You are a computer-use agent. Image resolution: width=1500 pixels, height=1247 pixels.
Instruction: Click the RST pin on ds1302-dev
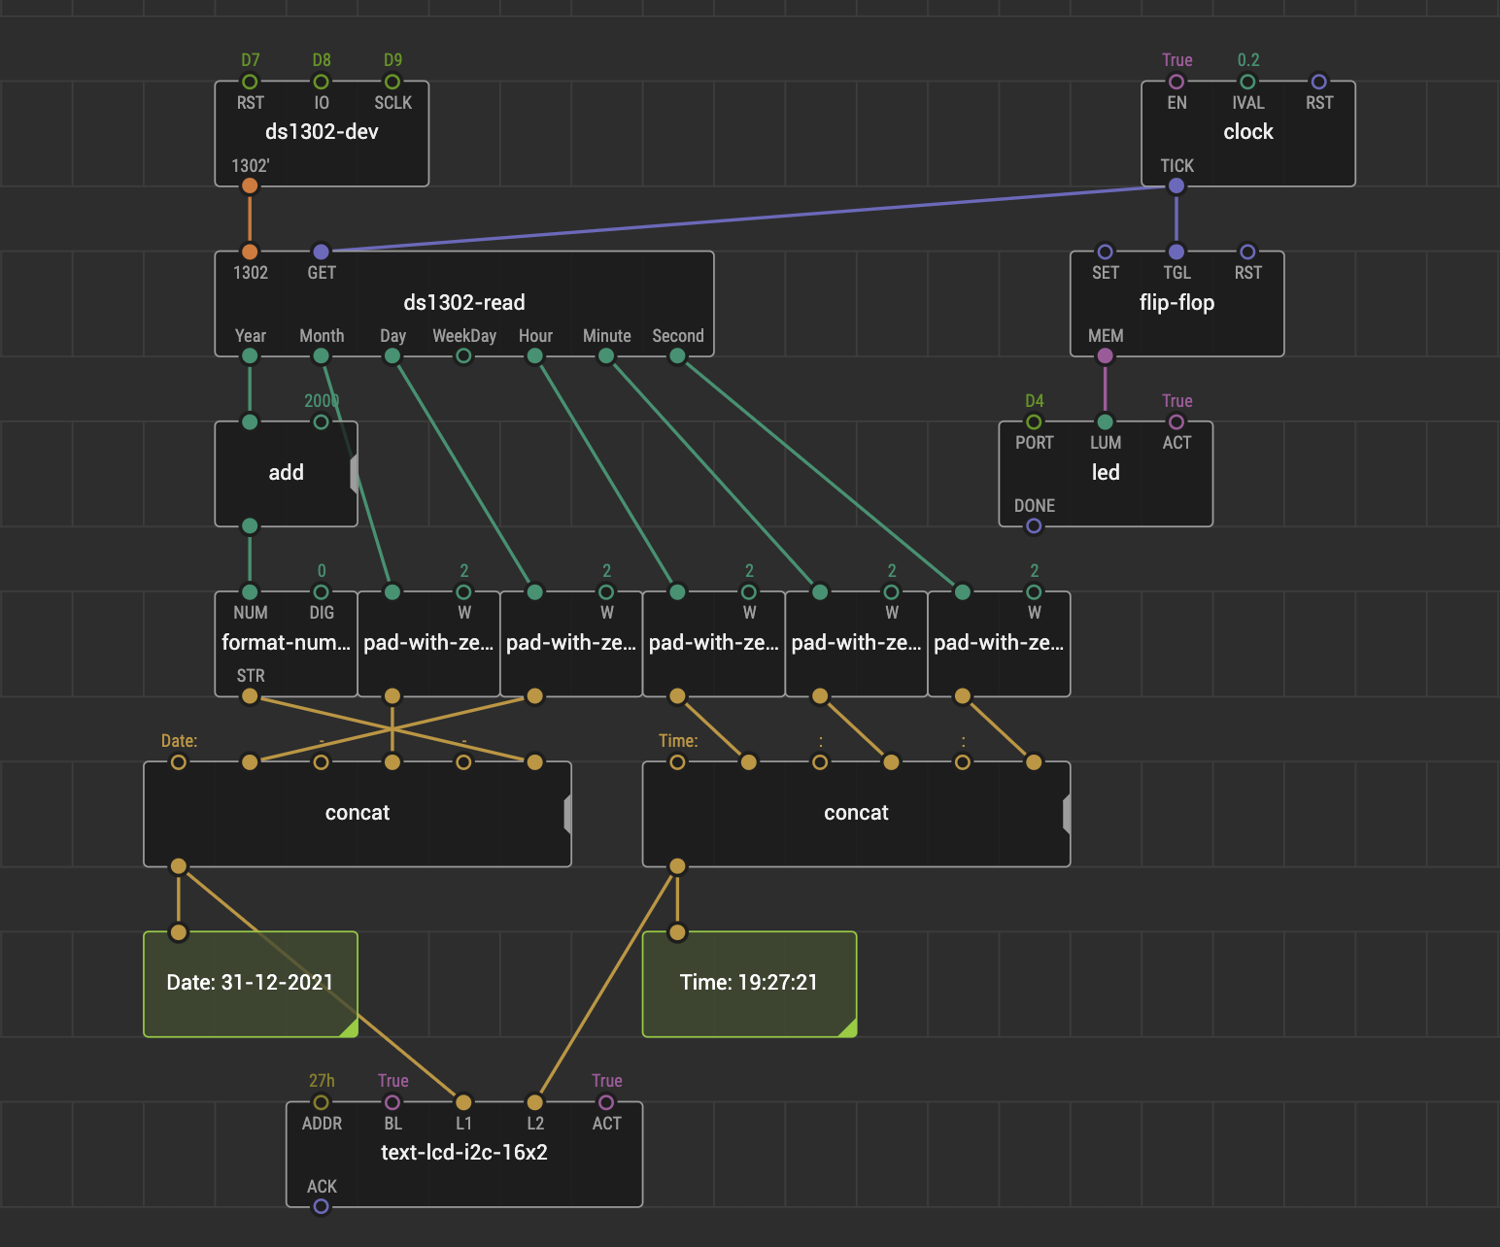tap(250, 82)
